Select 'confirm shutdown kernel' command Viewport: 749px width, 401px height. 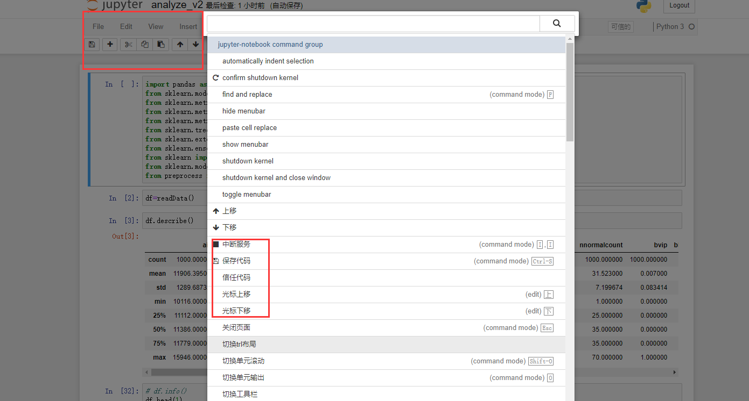tap(387, 78)
